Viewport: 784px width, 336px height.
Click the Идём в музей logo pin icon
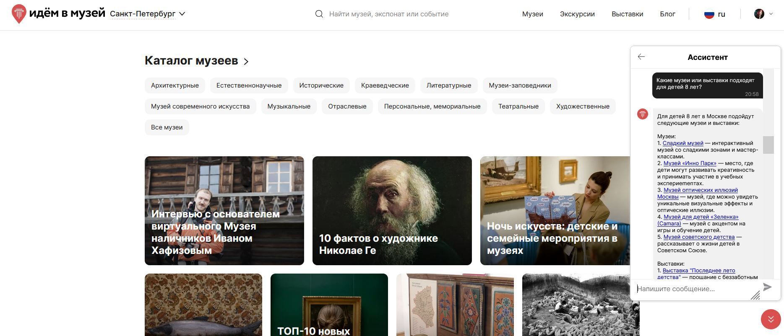click(19, 14)
